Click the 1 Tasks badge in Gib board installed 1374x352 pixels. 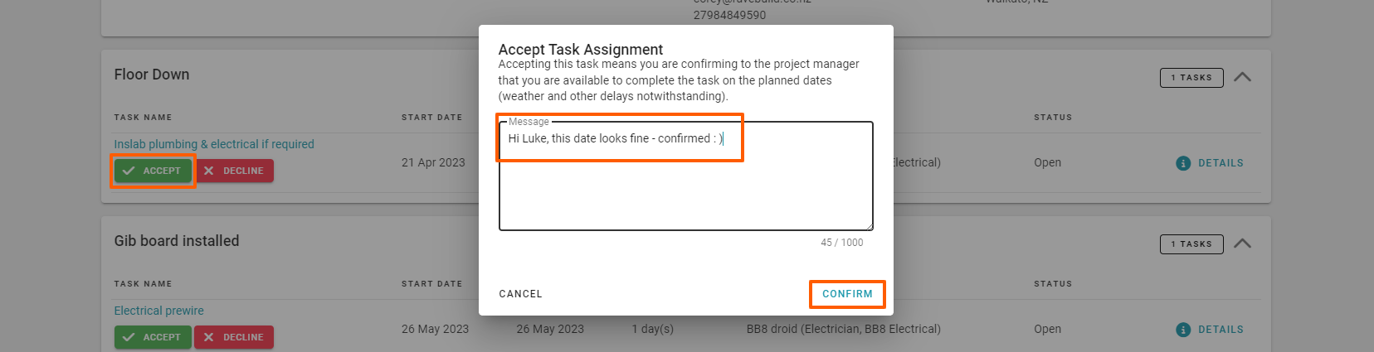1191,244
